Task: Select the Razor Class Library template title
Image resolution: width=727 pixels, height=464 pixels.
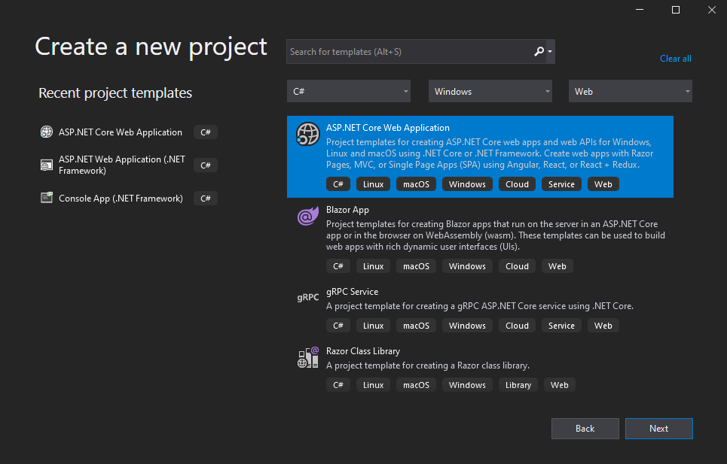Action: (x=362, y=351)
